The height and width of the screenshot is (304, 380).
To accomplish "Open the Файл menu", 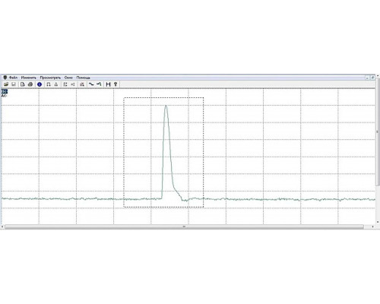I will pyautogui.click(x=14, y=78).
